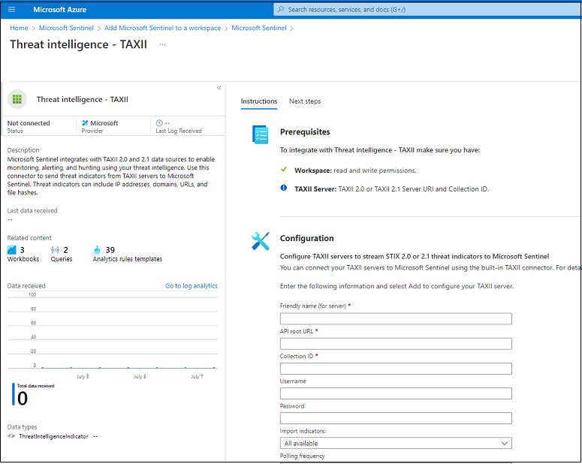
Task: Switch to the Instructions tab
Action: (x=259, y=101)
